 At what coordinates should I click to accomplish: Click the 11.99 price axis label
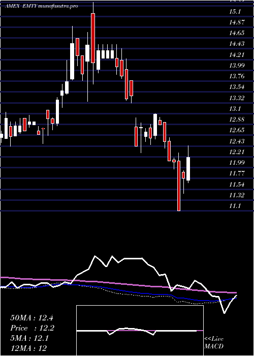[237, 163]
